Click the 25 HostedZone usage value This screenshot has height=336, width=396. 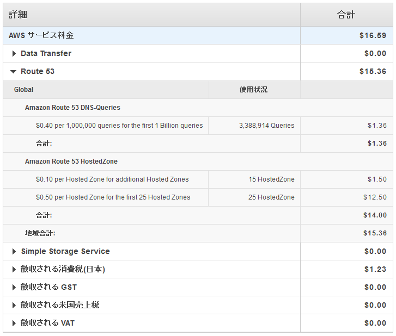coord(271,197)
